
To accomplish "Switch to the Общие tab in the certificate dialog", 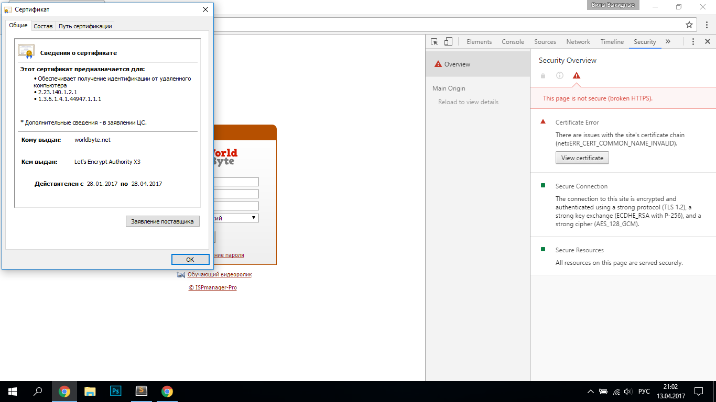I will (x=18, y=25).
